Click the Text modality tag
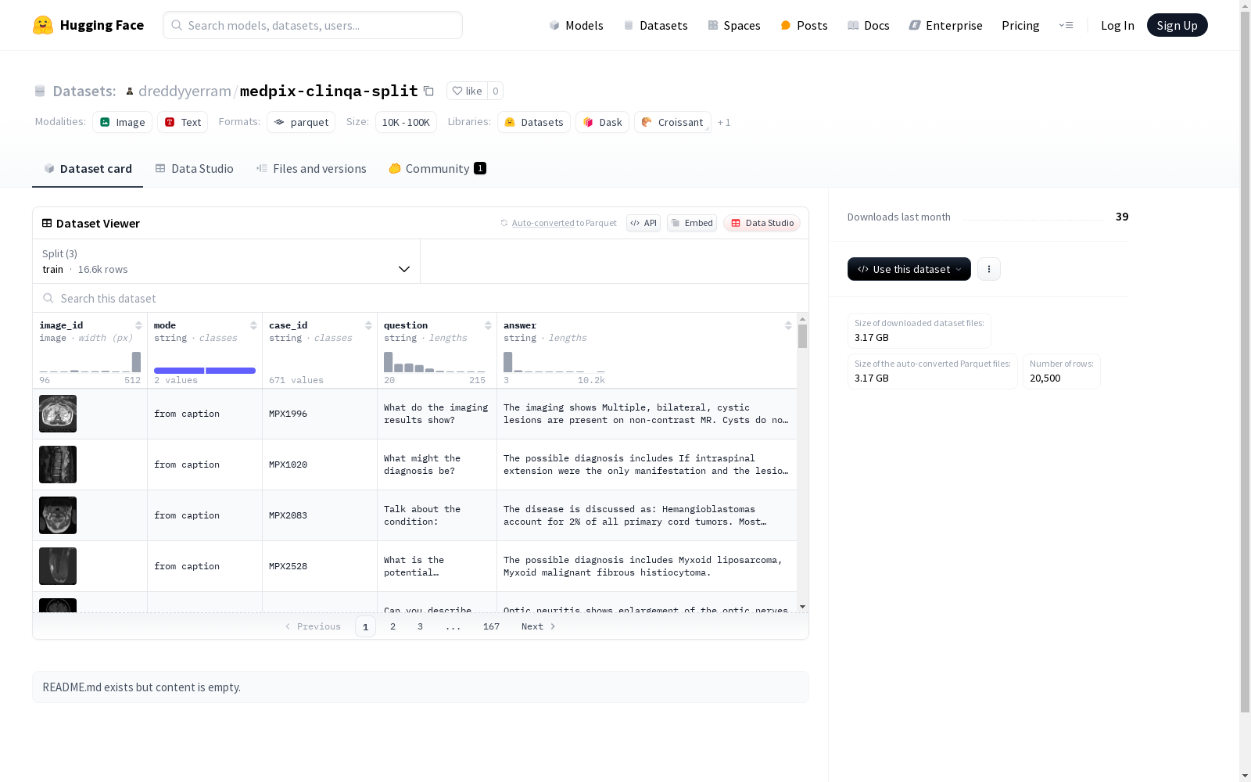 click(x=183, y=122)
